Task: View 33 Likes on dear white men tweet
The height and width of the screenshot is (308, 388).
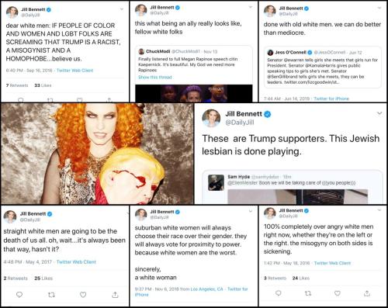Action: [43, 85]
